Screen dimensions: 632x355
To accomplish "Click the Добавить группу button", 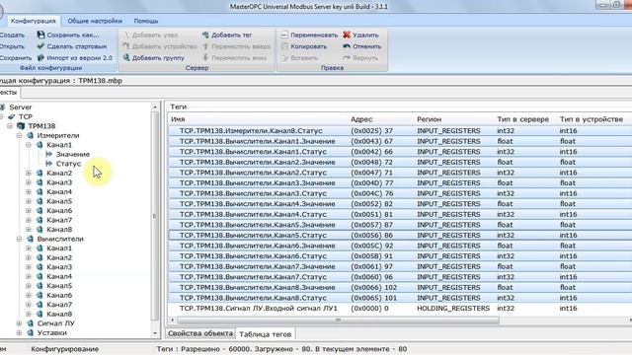I will 154,57.
